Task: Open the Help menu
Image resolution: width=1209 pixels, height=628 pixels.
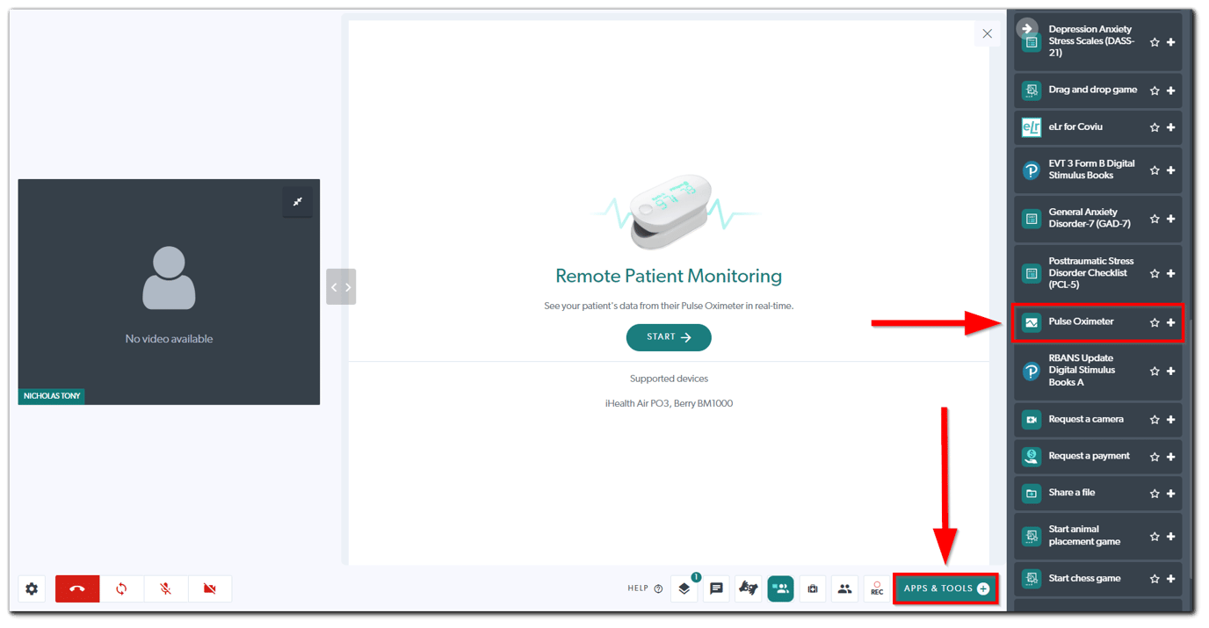Action: (x=645, y=588)
